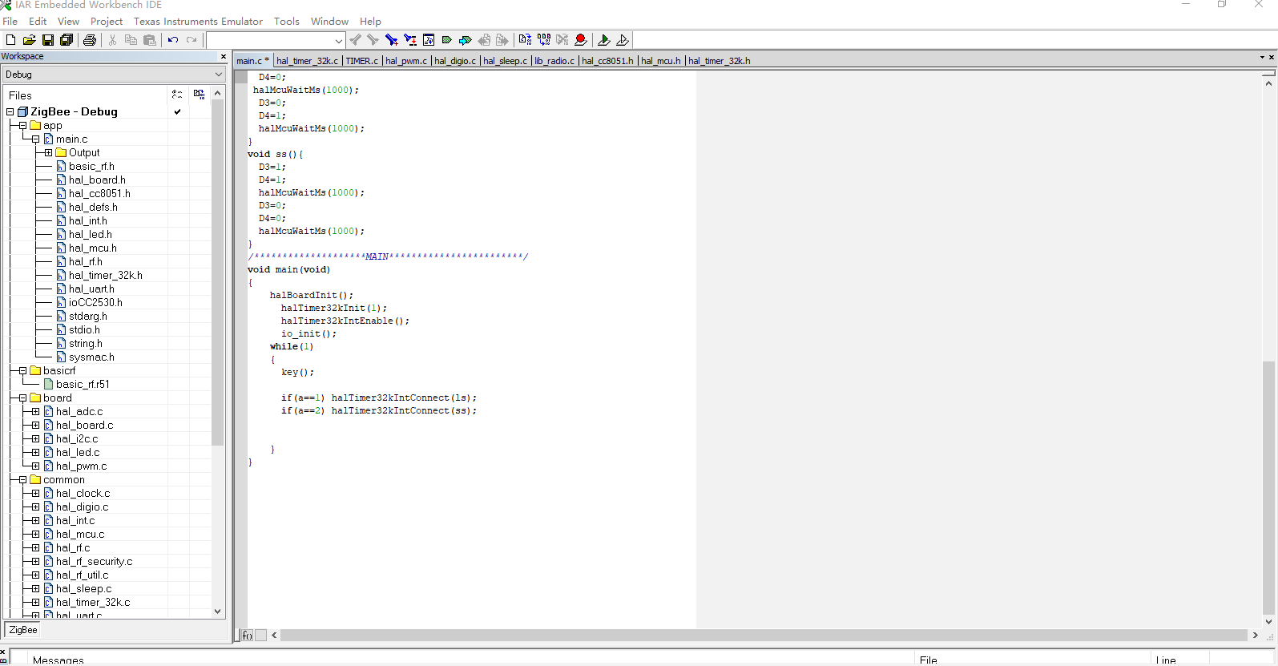
Task: Copy selection using the toolbar icon
Action: 131,40
